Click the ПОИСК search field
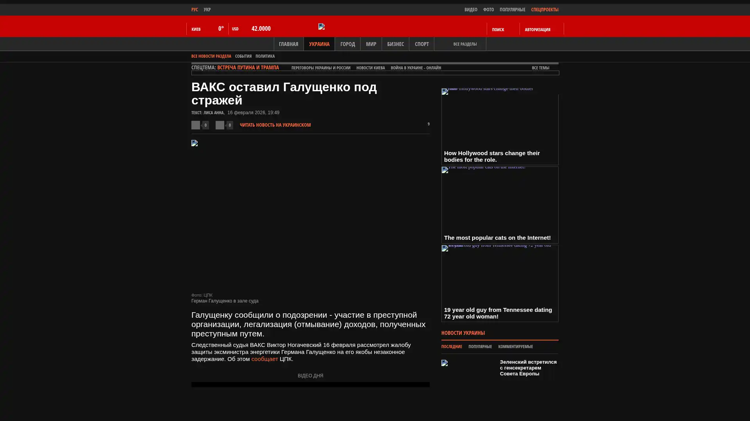Image resolution: width=750 pixels, height=421 pixels. 498,30
